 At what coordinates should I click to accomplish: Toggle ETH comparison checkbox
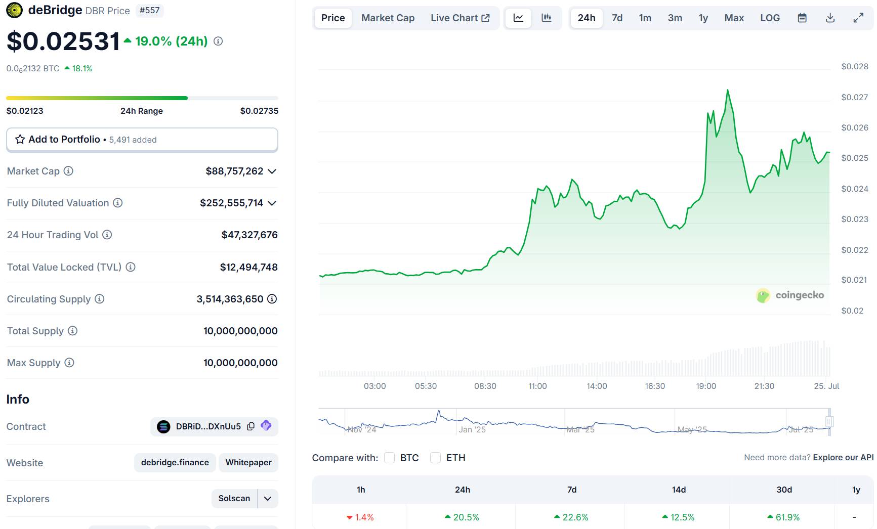tap(435, 458)
